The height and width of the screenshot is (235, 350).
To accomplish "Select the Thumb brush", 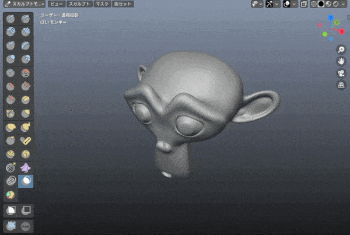I will (10, 141).
